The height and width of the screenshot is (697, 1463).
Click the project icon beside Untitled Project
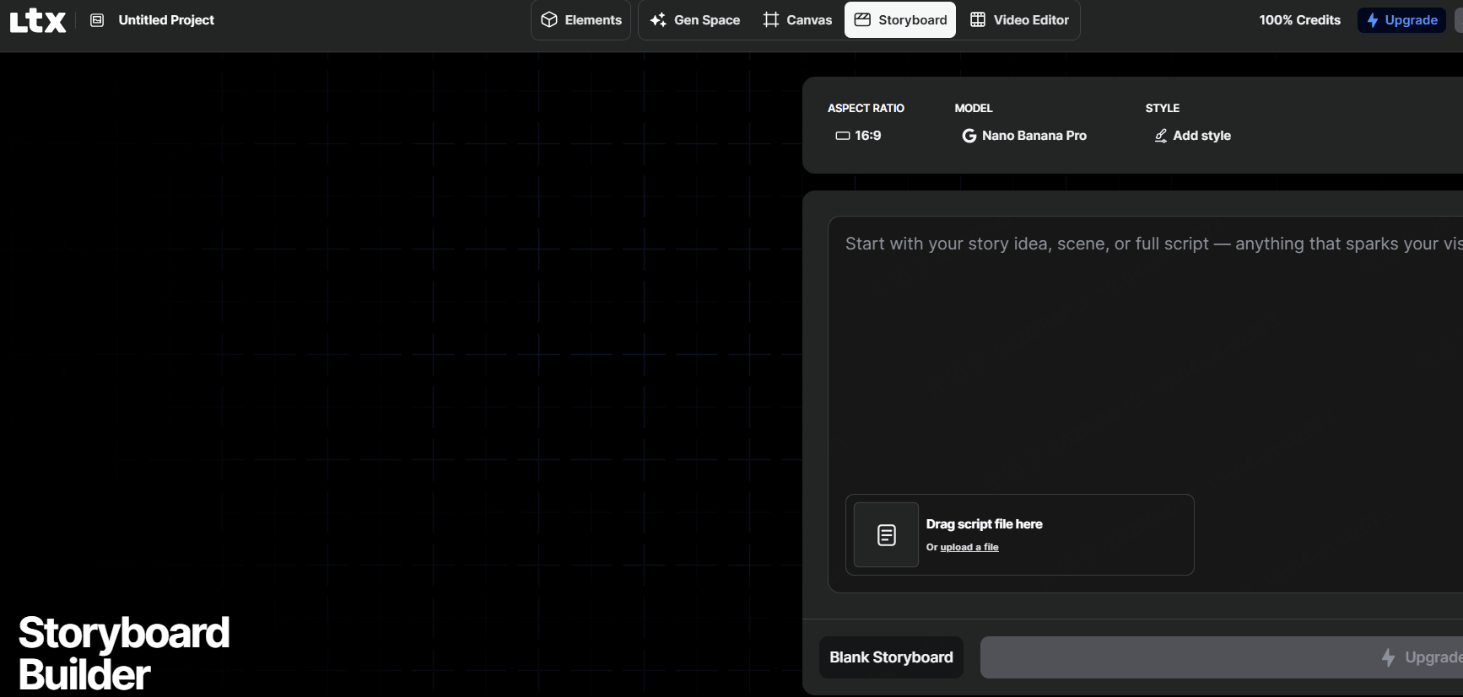97,20
